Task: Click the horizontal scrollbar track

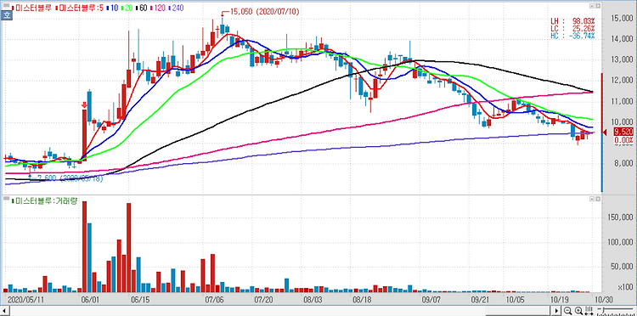Action: click(x=280, y=311)
